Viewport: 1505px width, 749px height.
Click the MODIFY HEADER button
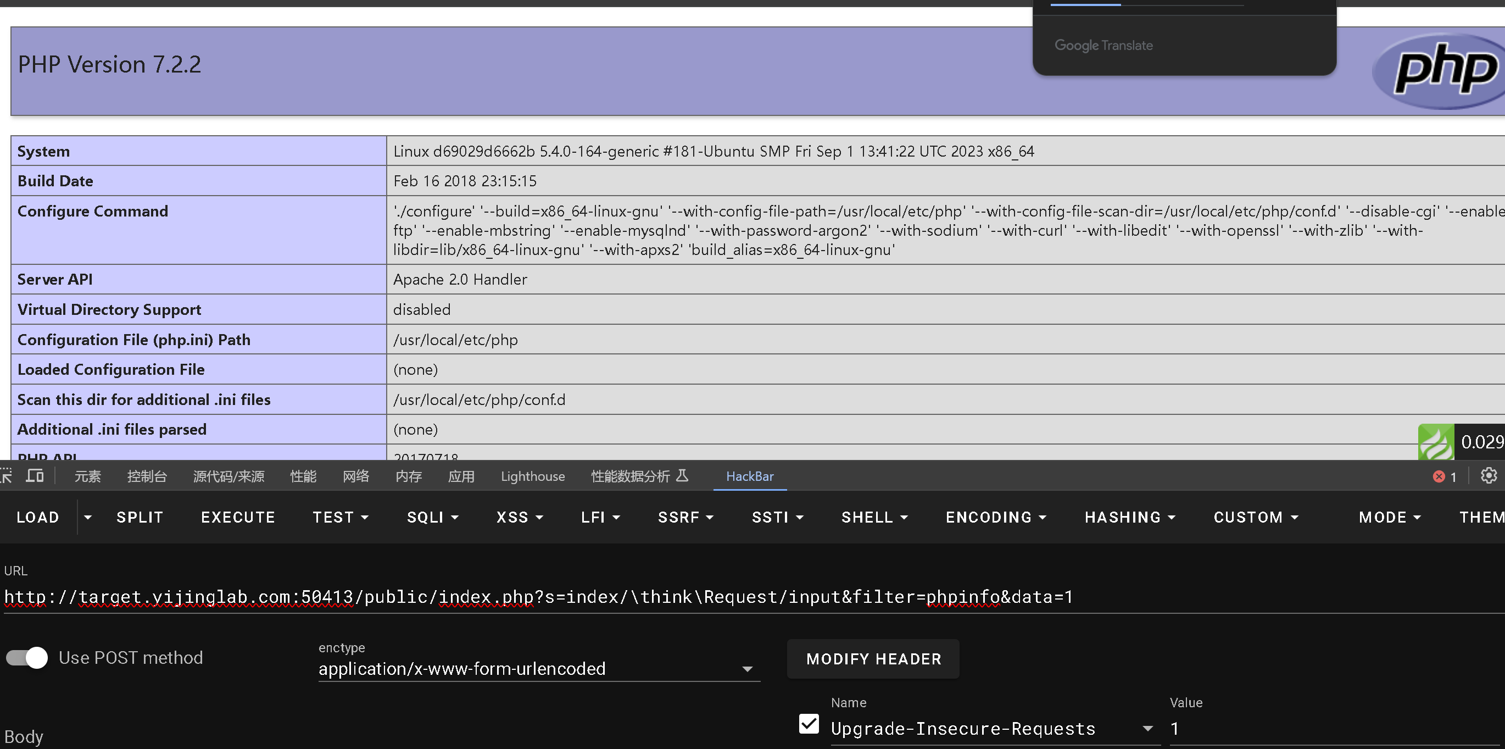[x=873, y=659]
